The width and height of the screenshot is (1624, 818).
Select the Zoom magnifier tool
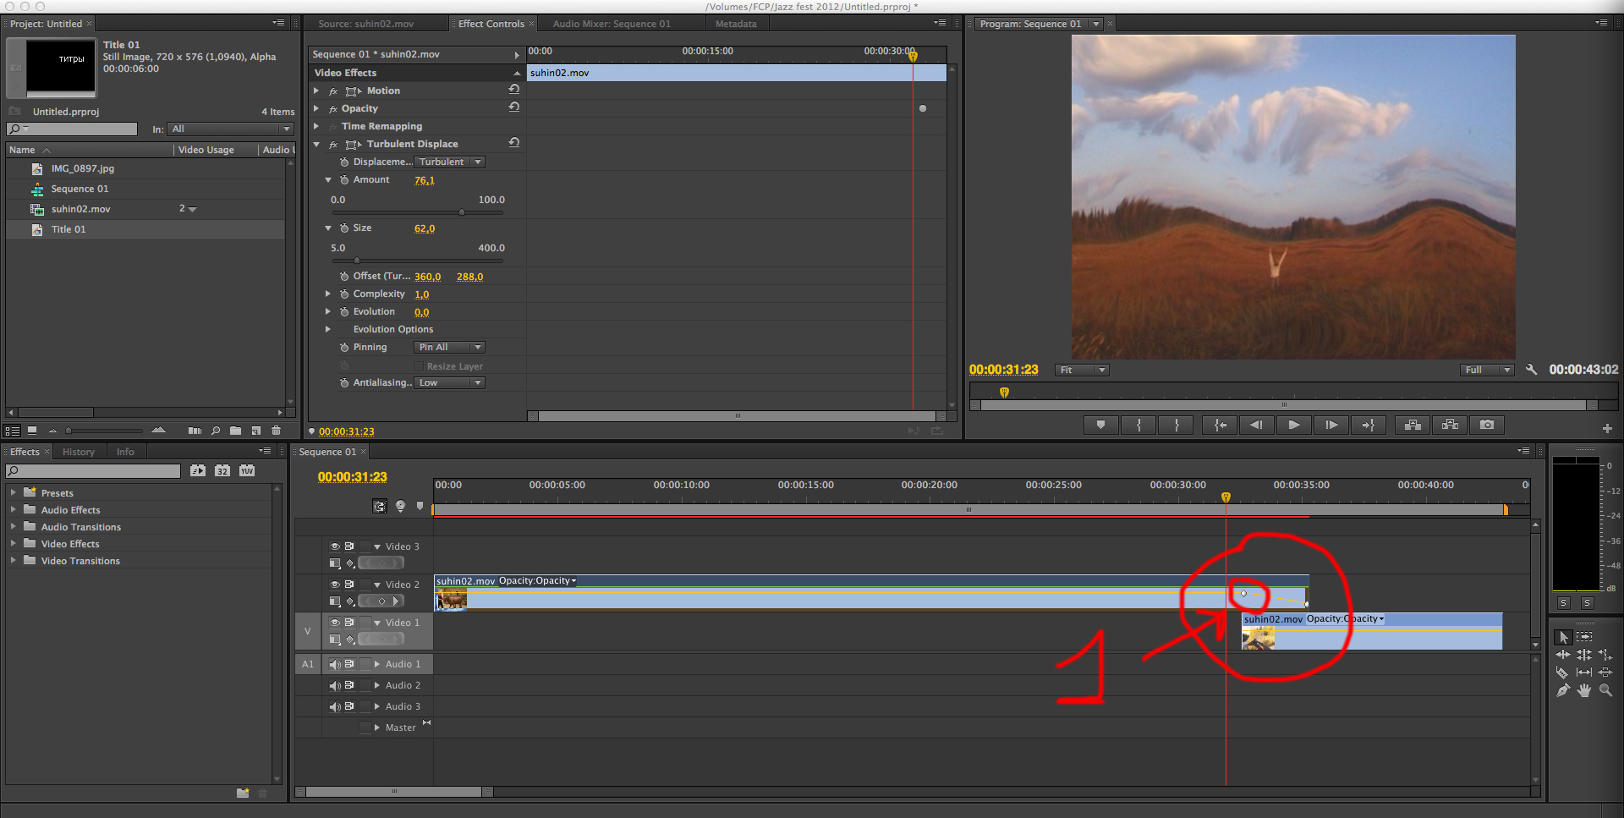[x=1605, y=690]
